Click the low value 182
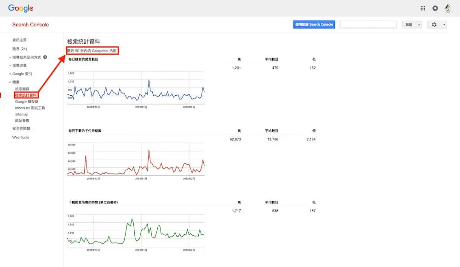The image size is (460, 267). point(312,68)
